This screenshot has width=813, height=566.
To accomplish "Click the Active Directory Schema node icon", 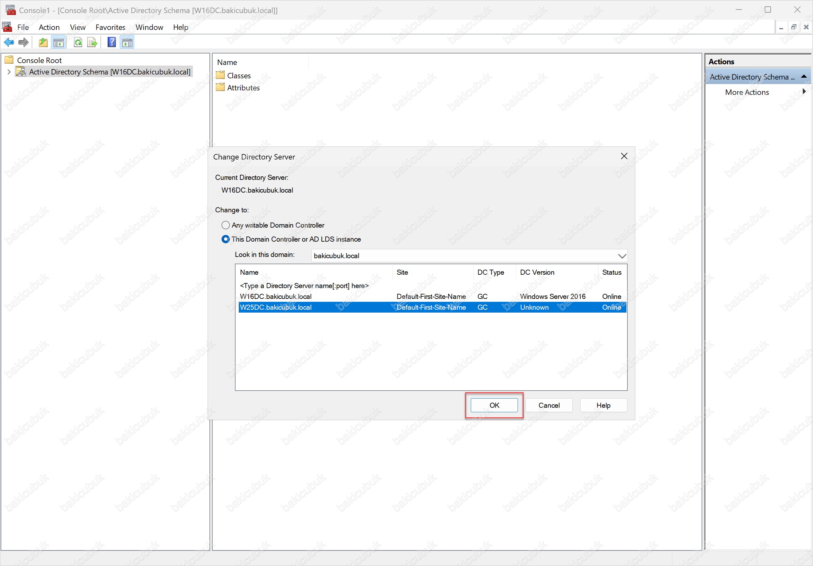I will tap(21, 72).
